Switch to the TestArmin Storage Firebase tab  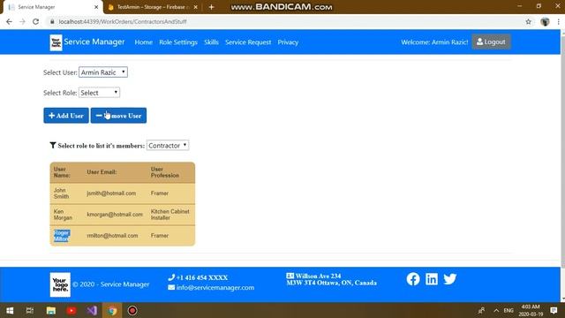(153, 7)
